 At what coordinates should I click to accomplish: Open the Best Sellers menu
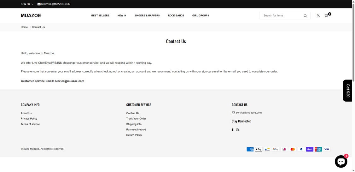(100, 16)
